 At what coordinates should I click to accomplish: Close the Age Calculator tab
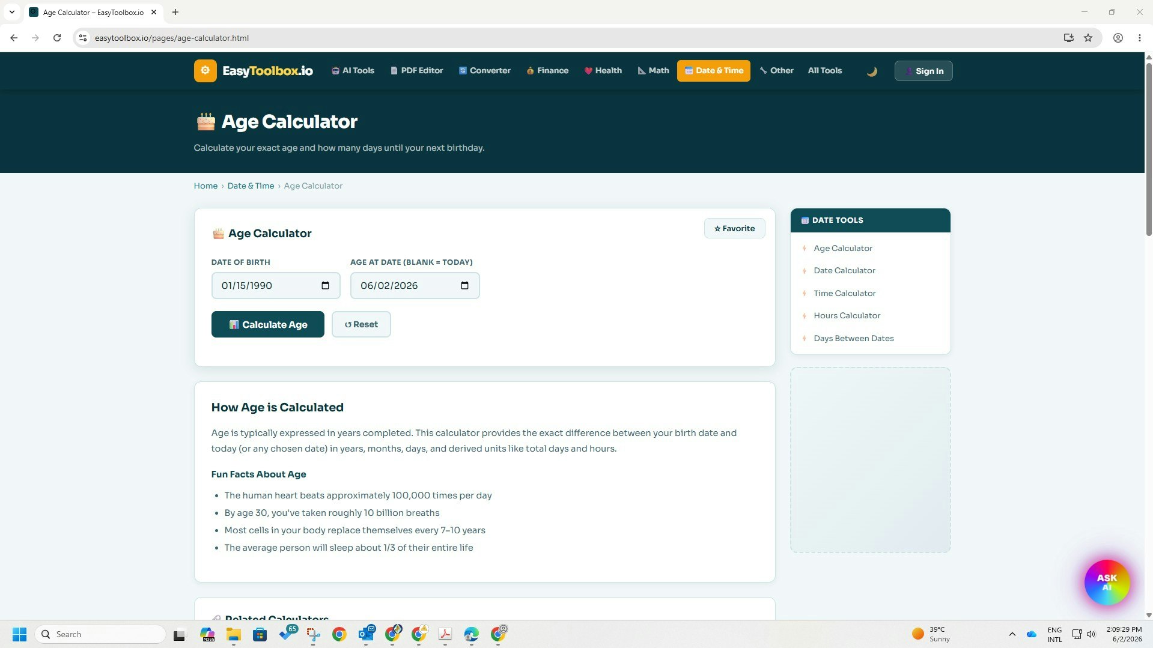point(154,12)
